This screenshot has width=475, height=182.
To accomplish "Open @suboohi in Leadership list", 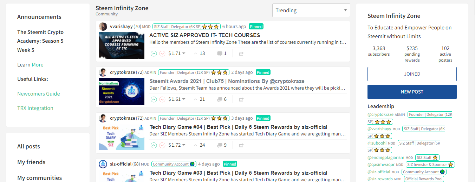I will pos(377,143).
